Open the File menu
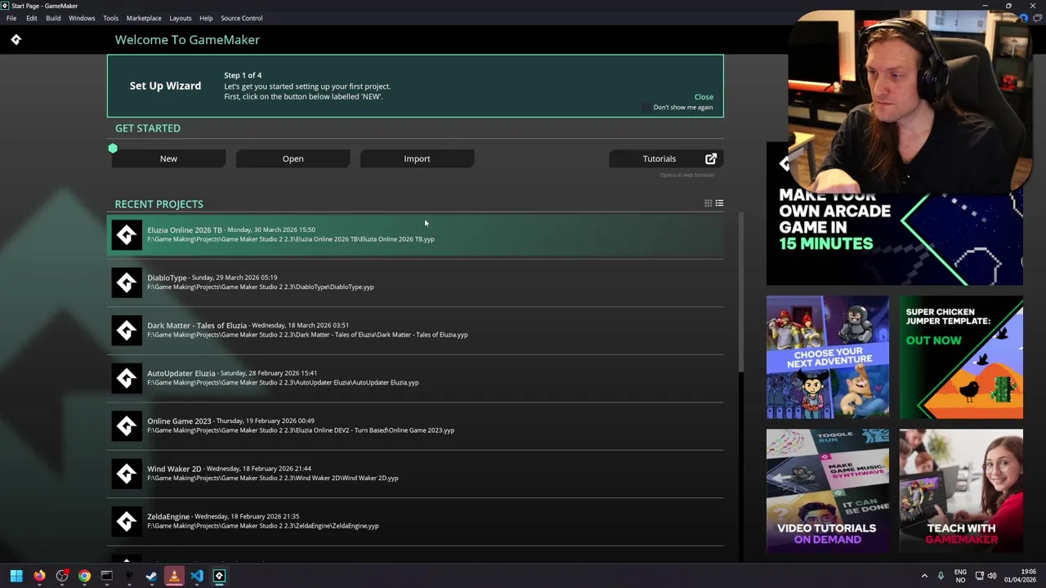This screenshot has height=588, width=1046. coord(11,18)
